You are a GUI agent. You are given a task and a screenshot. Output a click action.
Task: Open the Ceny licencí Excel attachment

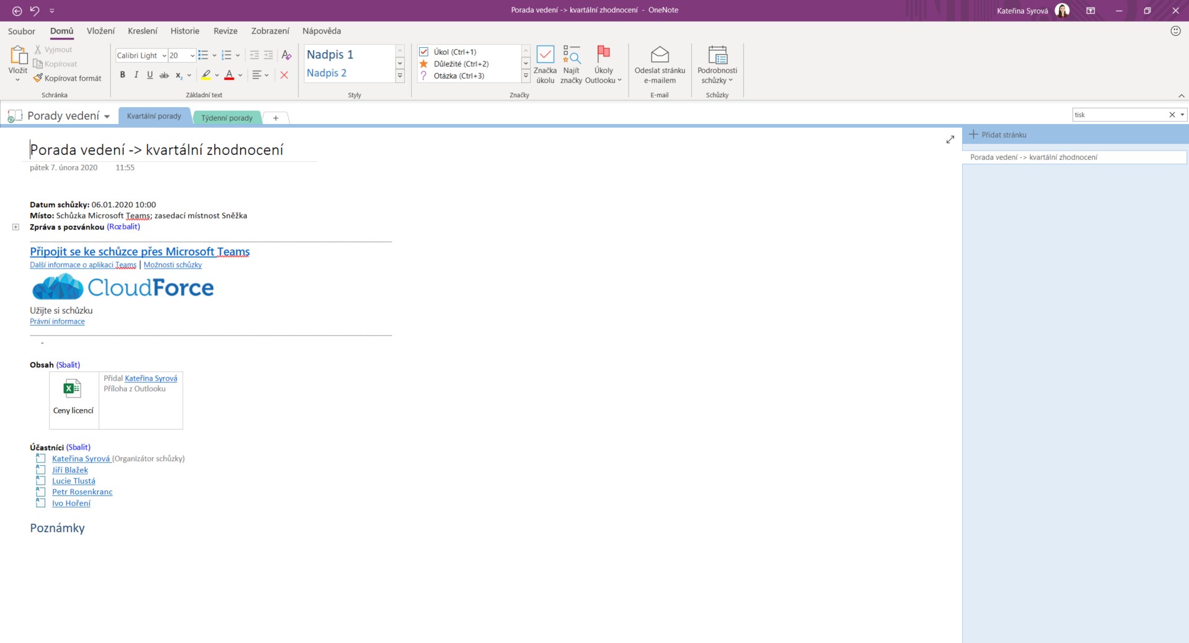pos(73,397)
